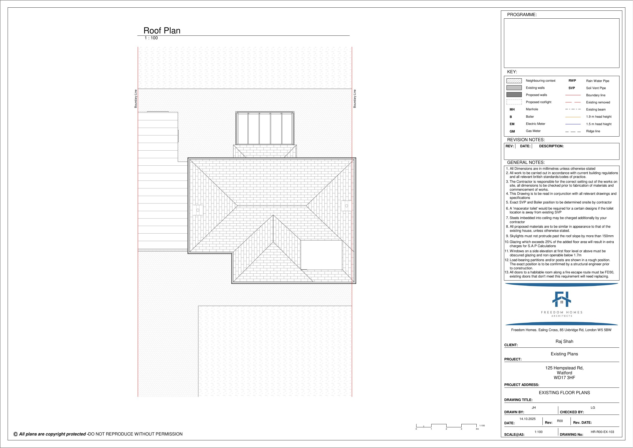Click the Proposed rooflight dashed box symbol

tap(514, 102)
